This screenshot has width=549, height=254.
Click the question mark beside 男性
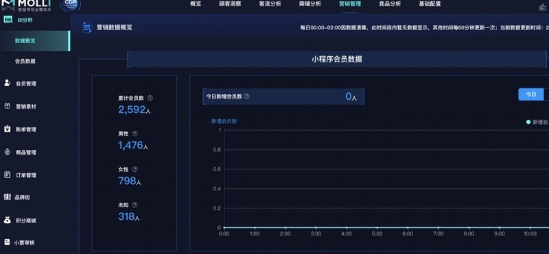pos(135,134)
